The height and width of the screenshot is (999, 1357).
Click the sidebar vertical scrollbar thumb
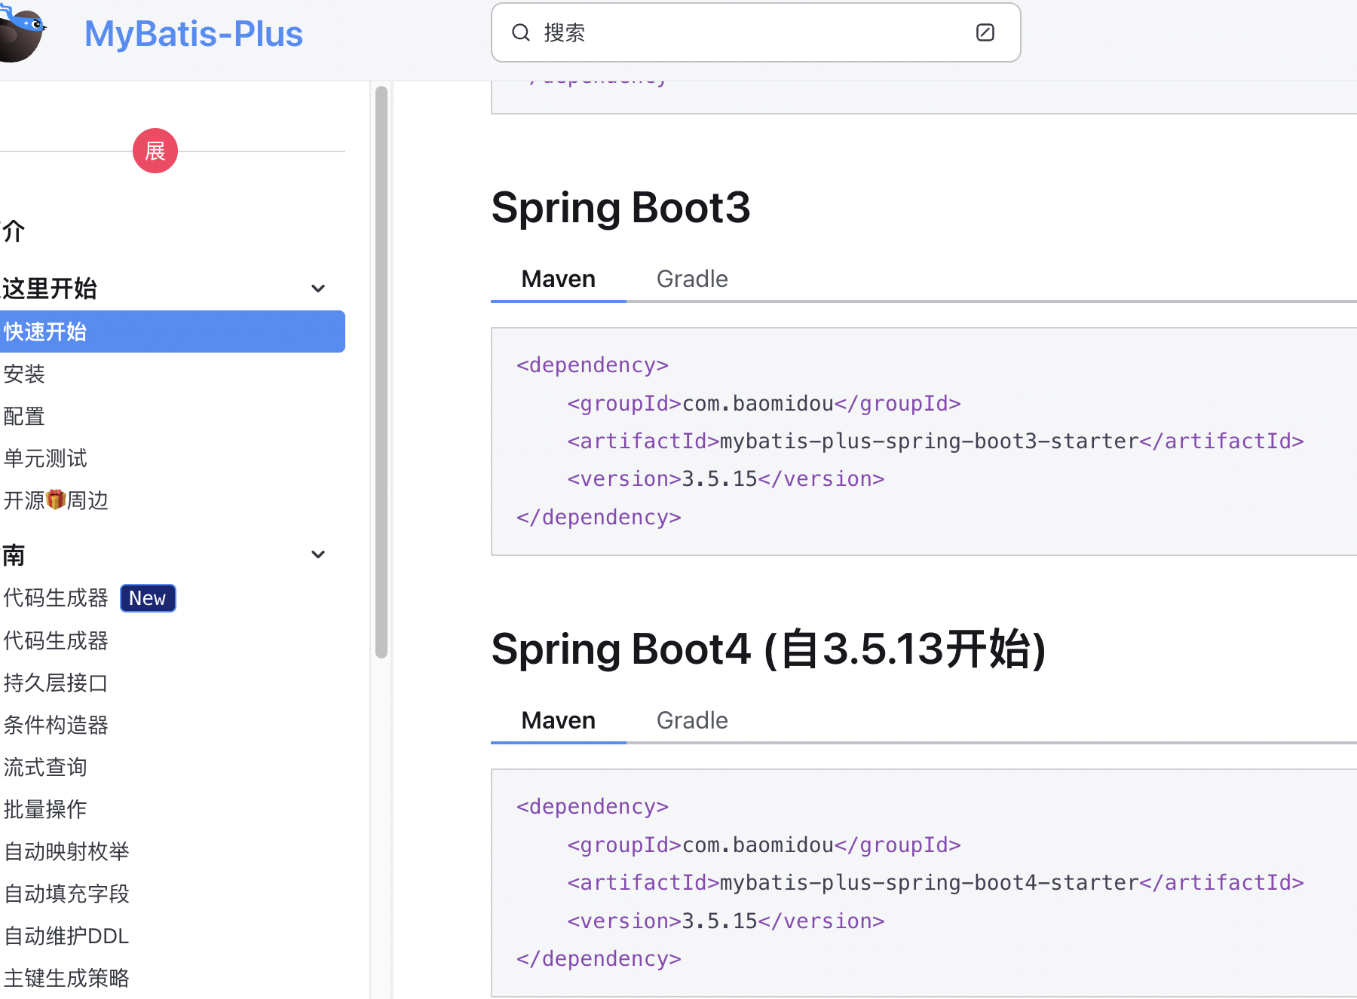[381, 372]
